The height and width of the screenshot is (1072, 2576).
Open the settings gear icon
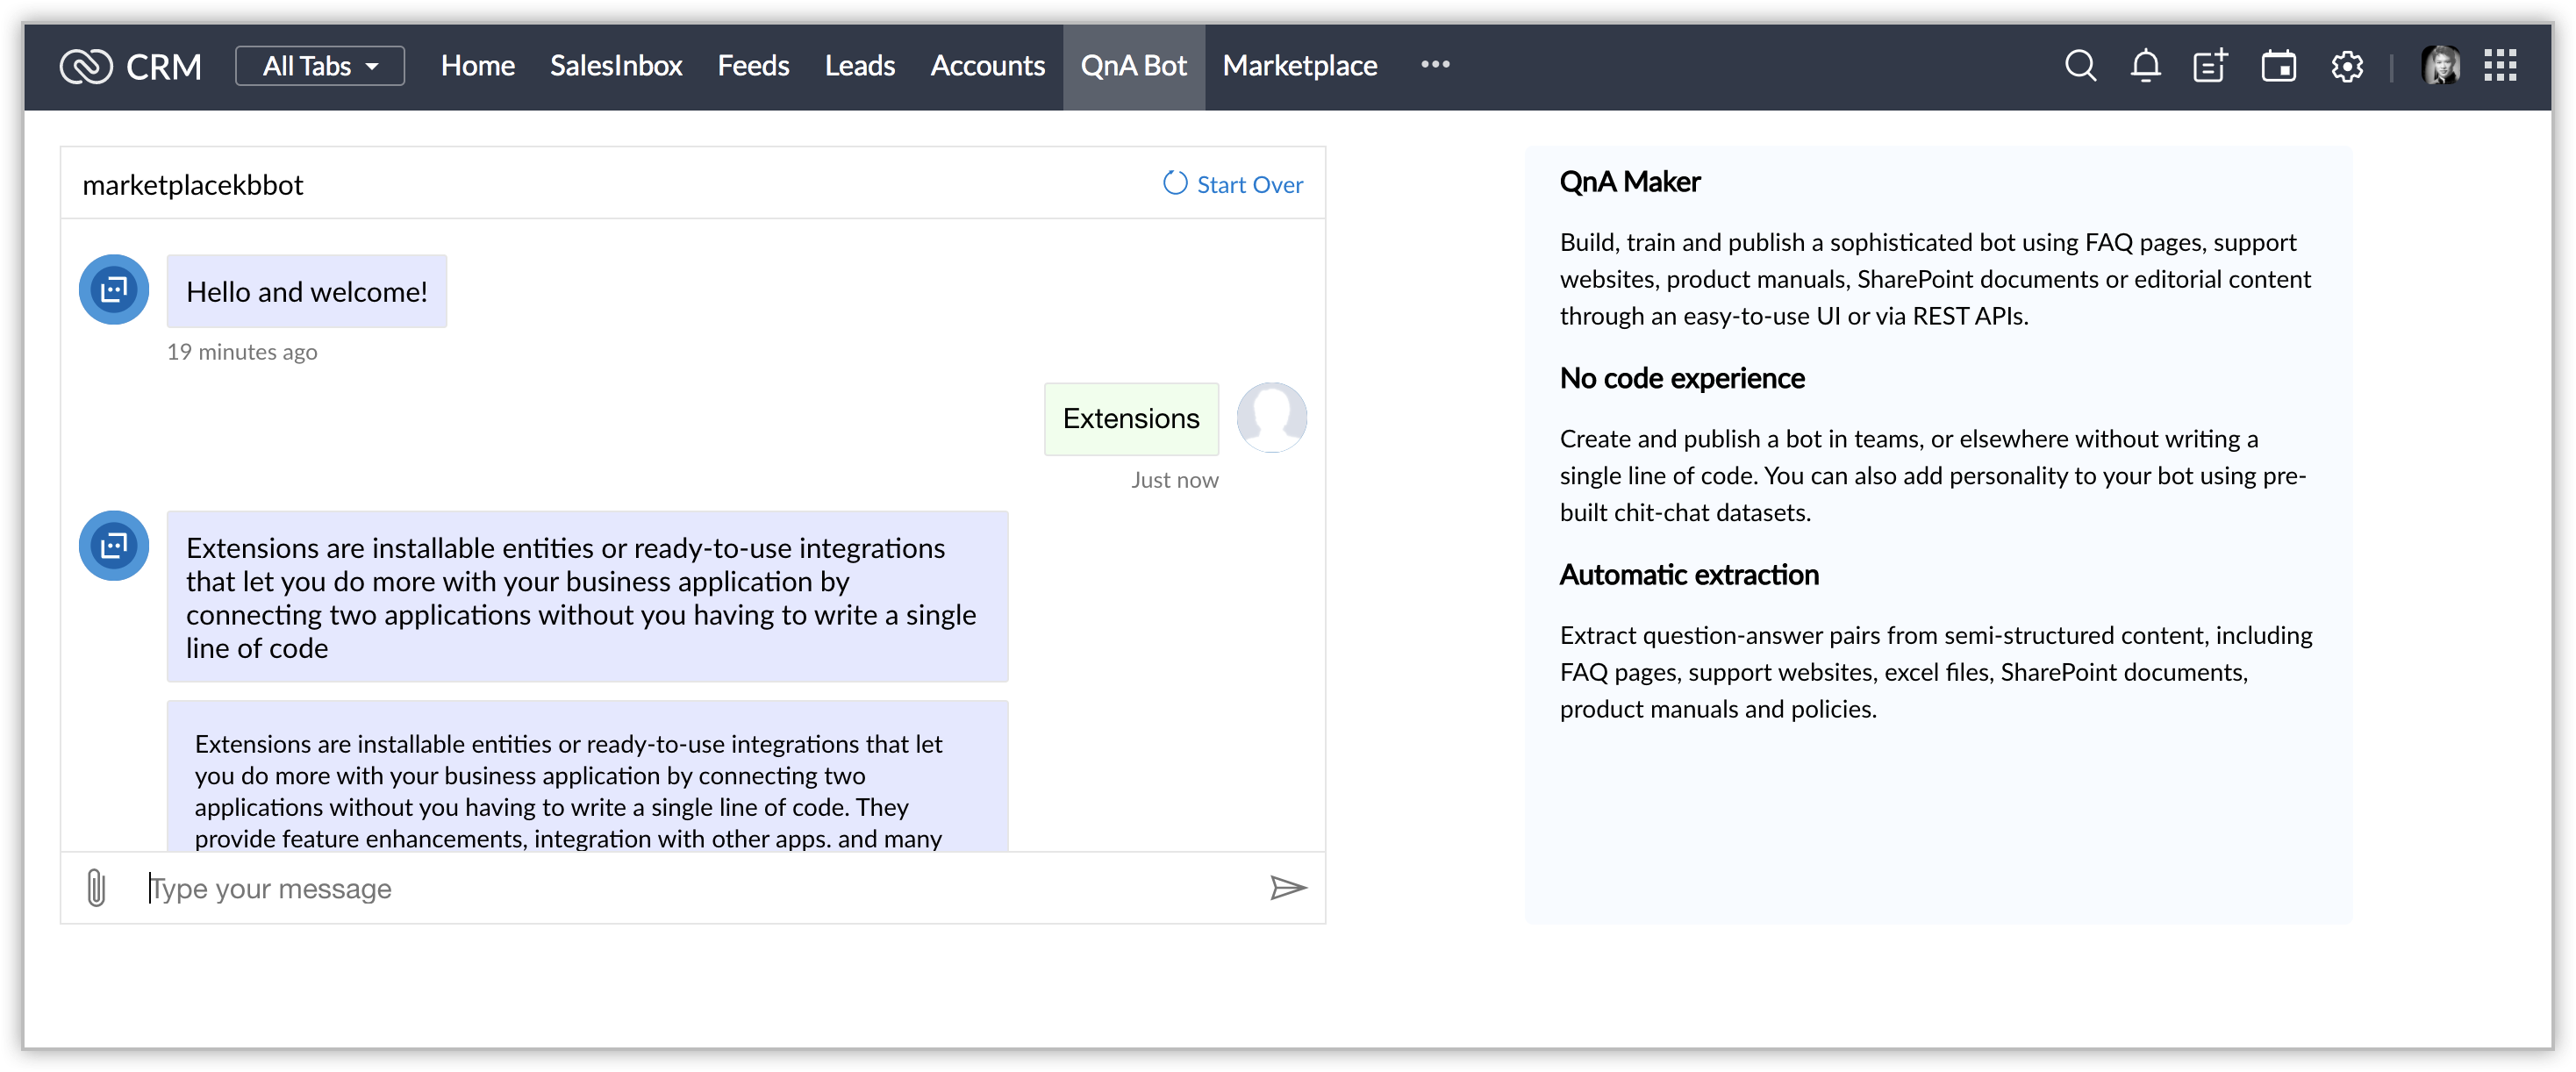2346,66
